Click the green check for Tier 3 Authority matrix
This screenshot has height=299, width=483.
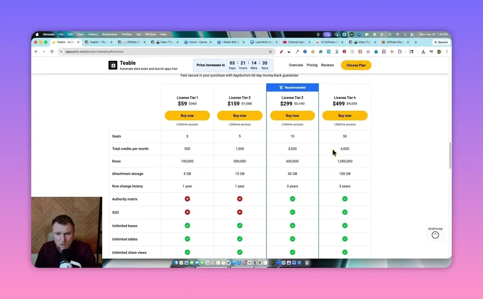[292, 199]
